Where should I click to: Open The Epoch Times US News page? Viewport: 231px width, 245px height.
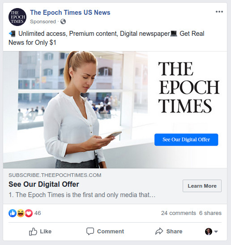(x=70, y=13)
